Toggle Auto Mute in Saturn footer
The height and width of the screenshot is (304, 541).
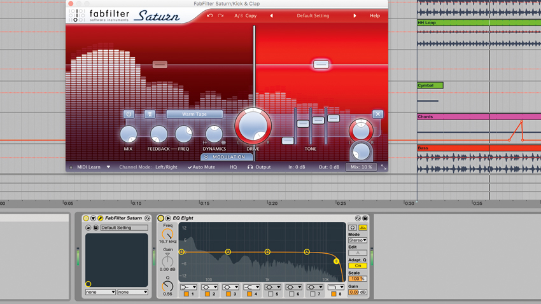click(202, 167)
